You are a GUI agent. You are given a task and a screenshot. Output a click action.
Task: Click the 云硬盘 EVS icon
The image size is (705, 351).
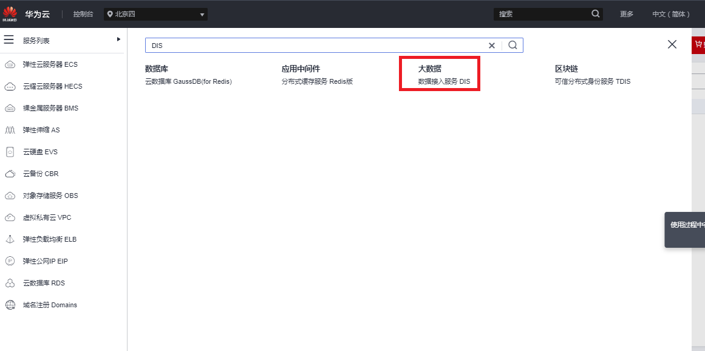[10, 152]
